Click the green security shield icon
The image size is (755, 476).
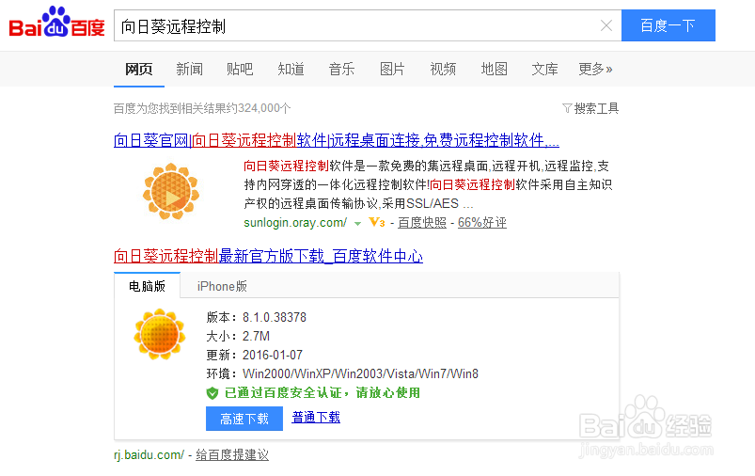tap(212, 393)
